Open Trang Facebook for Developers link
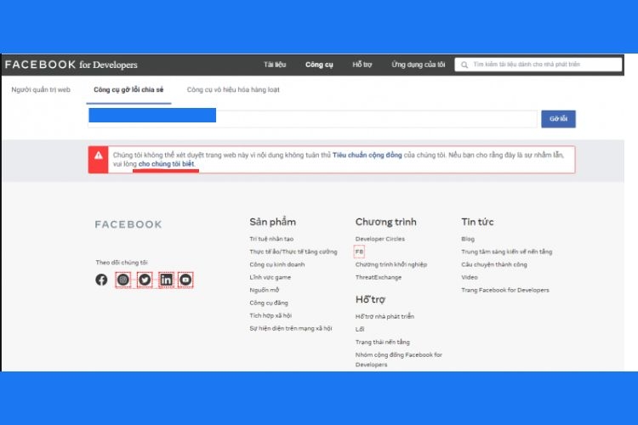Screen dimensions: 638x425 pyautogui.click(x=505, y=290)
